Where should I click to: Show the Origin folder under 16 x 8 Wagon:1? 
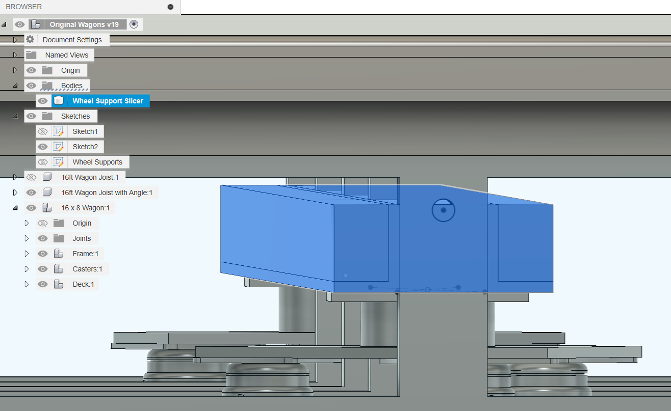43,223
